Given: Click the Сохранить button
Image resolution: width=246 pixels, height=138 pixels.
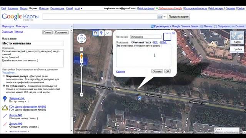Looking at the screenshot, I should point(61,32).
